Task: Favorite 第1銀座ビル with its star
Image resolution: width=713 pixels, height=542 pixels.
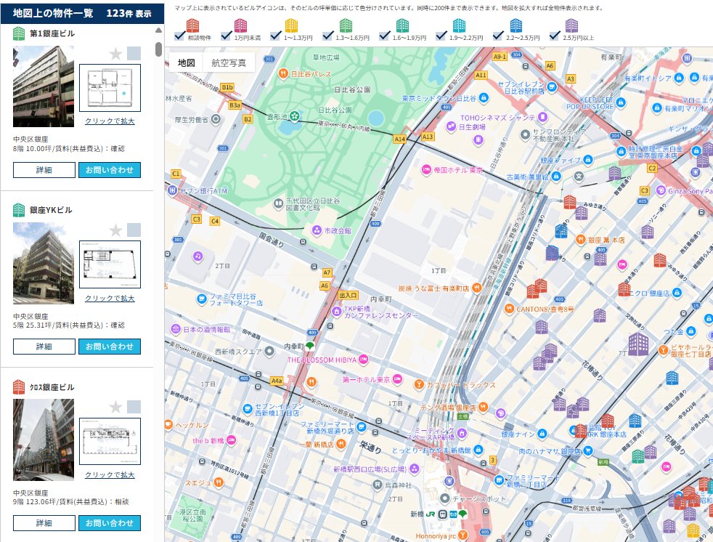Action: [116, 54]
